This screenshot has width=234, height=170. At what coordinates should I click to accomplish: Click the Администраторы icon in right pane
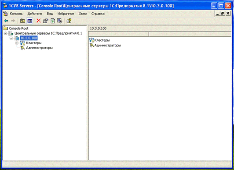(x=91, y=45)
